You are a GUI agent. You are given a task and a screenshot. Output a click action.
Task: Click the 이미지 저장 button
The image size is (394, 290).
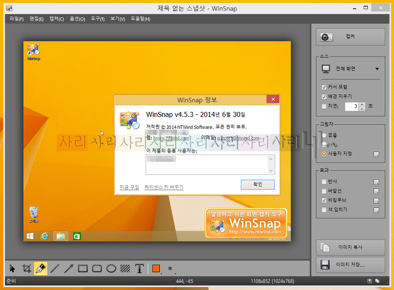tap(350, 264)
